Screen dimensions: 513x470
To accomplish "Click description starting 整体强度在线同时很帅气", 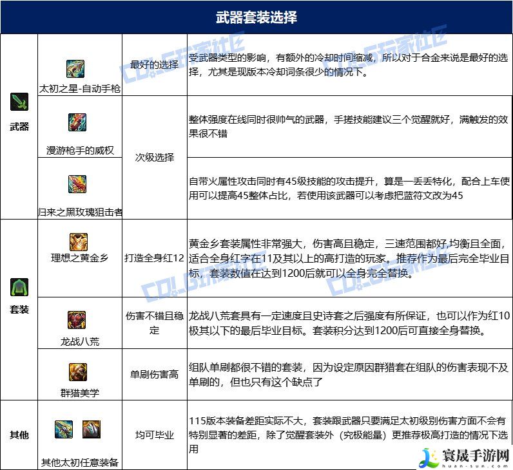I will pos(349,126).
